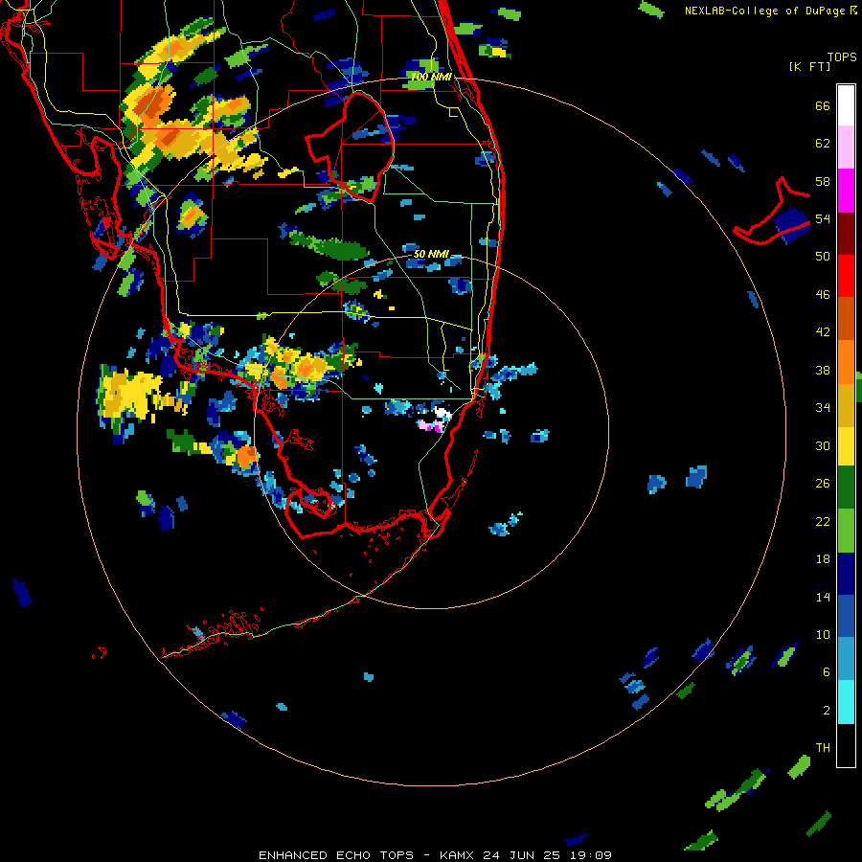Click the orange 42 kft legend swatch

coord(846,361)
